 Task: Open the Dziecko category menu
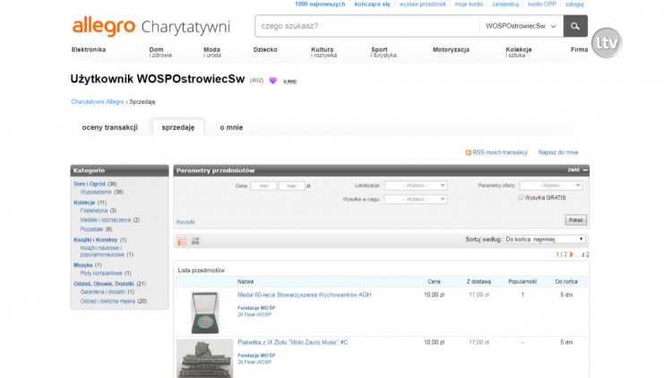(x=265, y=50)
